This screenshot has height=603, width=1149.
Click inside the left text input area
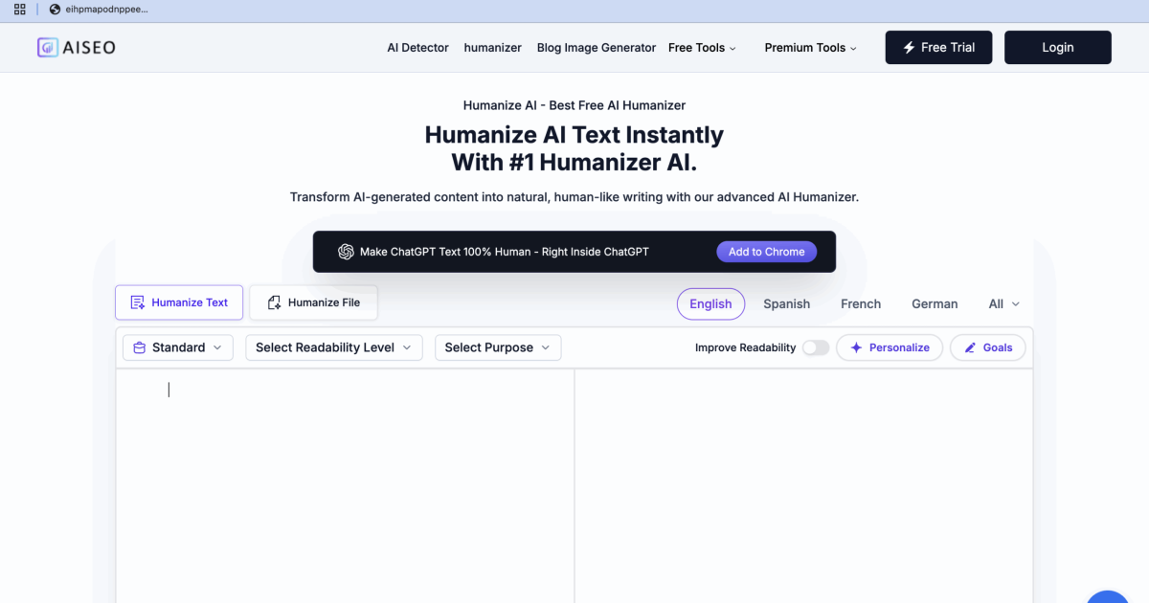tap(345, 479)
